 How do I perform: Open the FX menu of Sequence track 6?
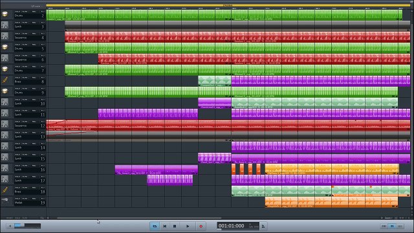[43, 56]
